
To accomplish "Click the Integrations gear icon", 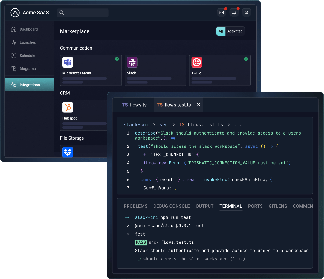I will (x=14, y=85).
